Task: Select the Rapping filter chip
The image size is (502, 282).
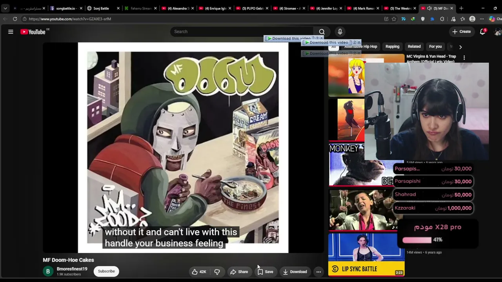Action: pyautogui.click(x=392, y=47)
